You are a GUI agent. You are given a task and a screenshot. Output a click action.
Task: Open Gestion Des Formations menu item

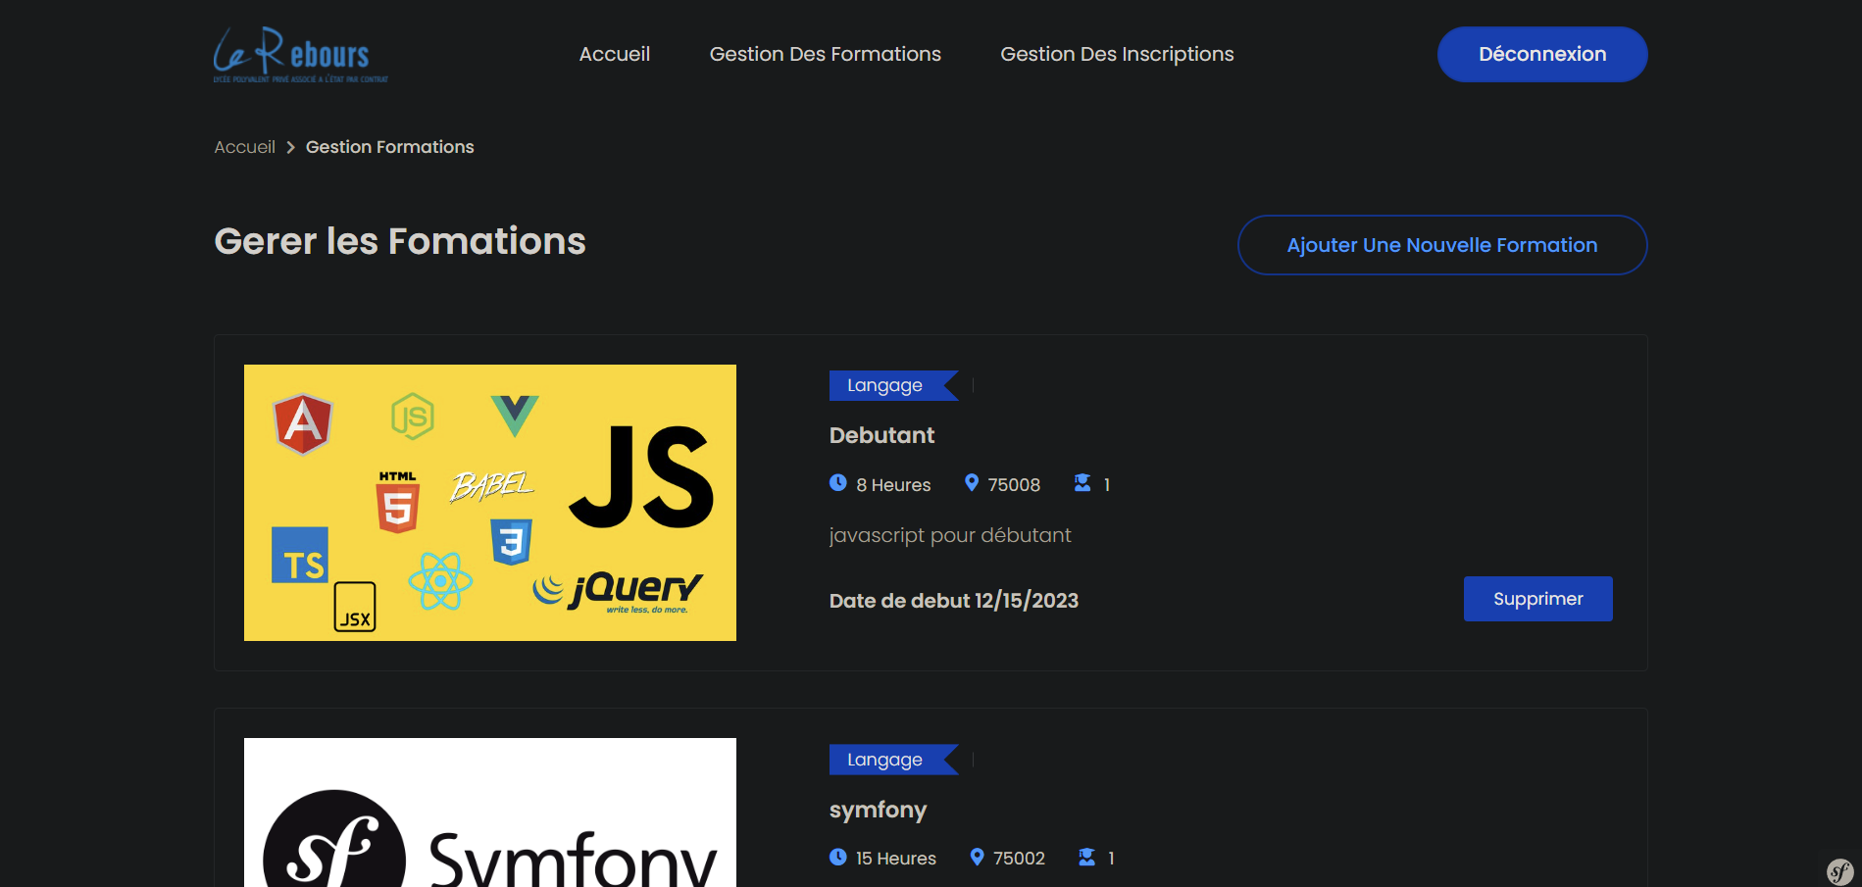point(826,54)
